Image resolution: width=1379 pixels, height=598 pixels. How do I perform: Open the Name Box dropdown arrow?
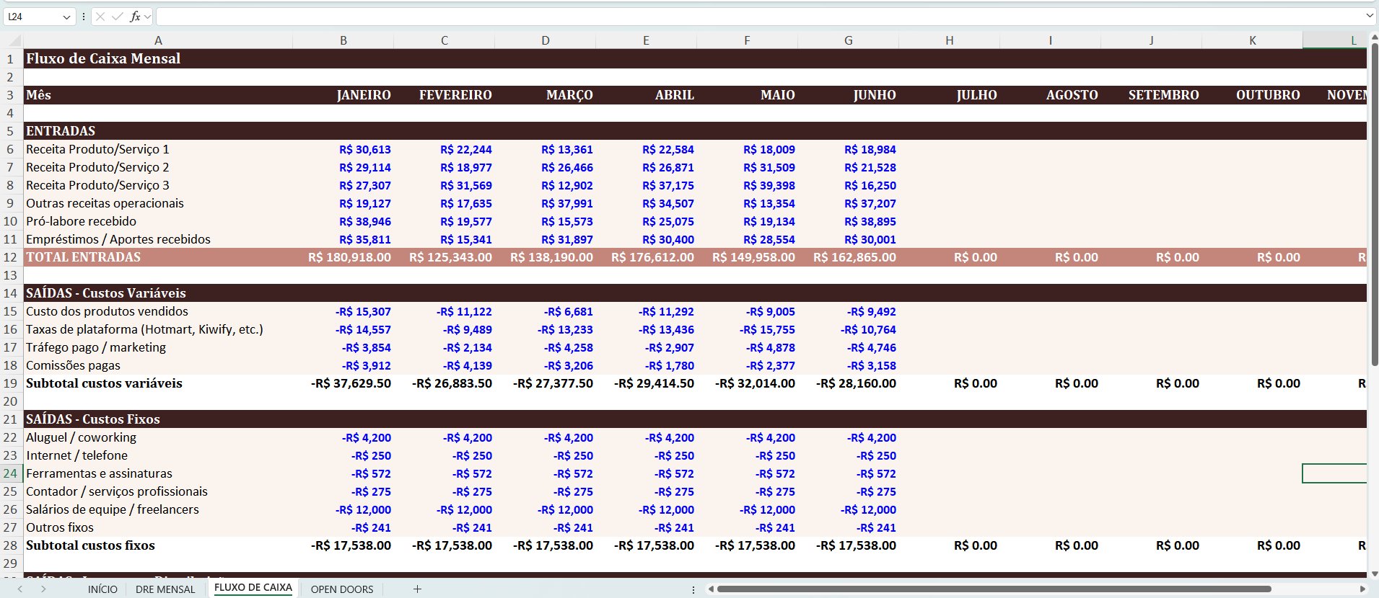click(x=66, y=17)
